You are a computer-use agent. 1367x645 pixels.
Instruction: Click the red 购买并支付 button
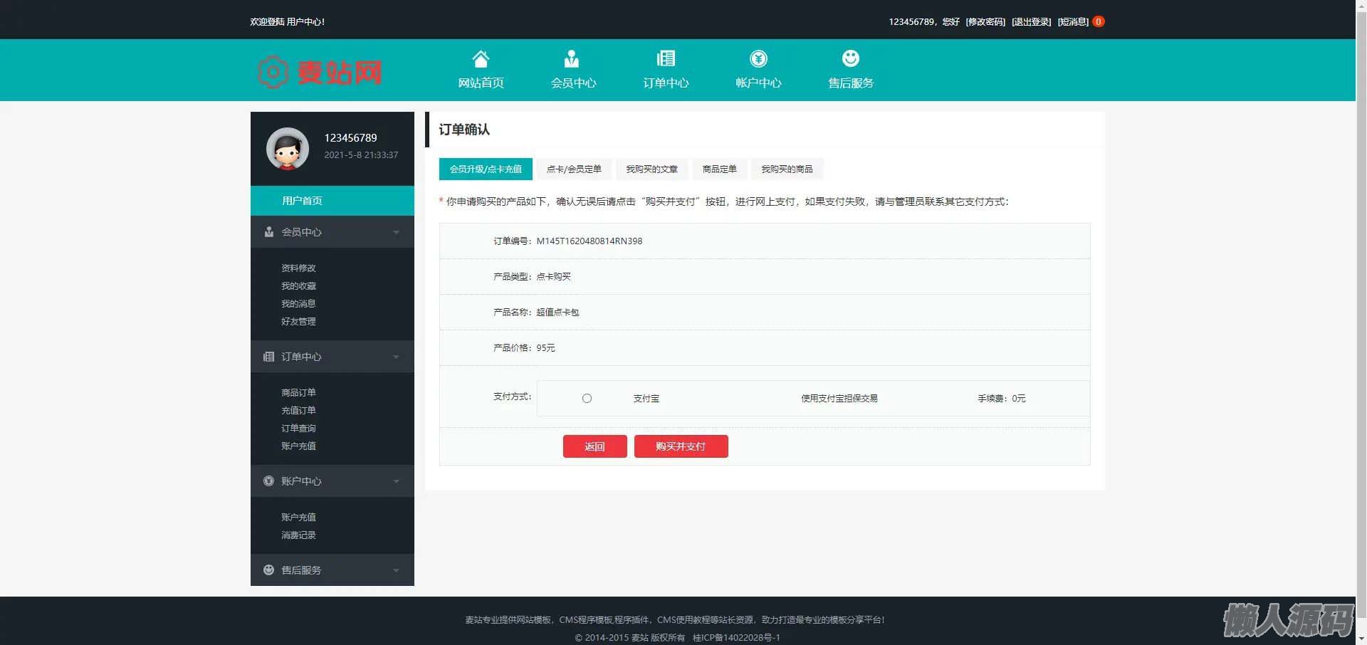click(681, 446)
